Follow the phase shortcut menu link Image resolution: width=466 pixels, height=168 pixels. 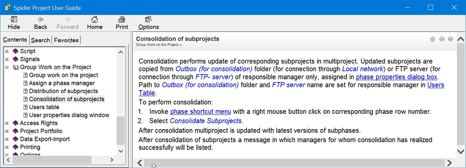201,112
